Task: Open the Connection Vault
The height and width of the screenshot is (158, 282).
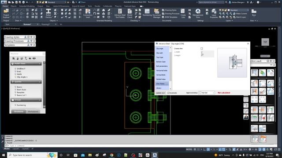Action: click(88, 14)
